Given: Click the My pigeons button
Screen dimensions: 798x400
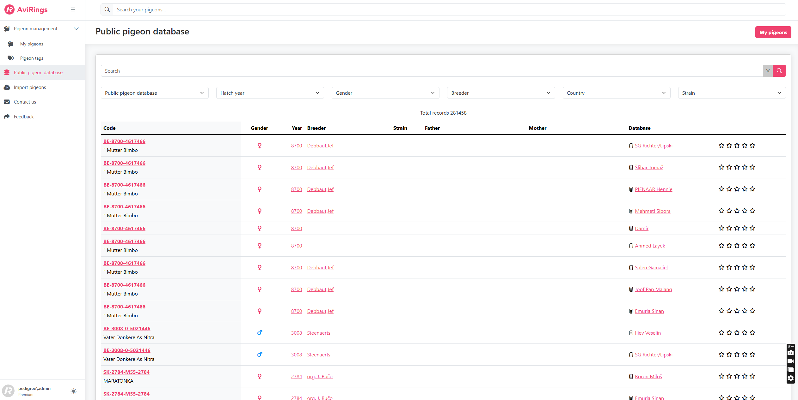Looking at the screenshot, I should point(773,32).
